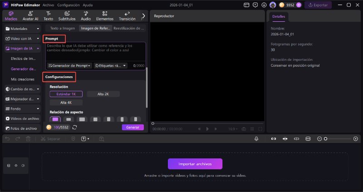Click the refresh icon beside coin count
The width and height of the screenshot is (363, 192).
(74, 127)
